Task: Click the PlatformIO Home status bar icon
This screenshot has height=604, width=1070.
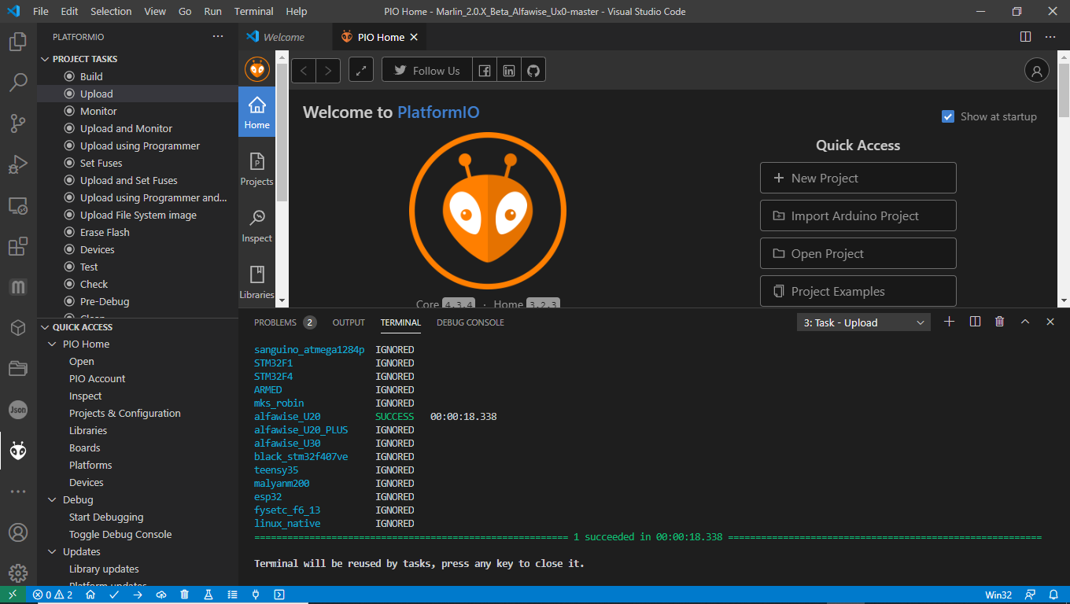Action: pyautogui.click(x=90, y=595)
